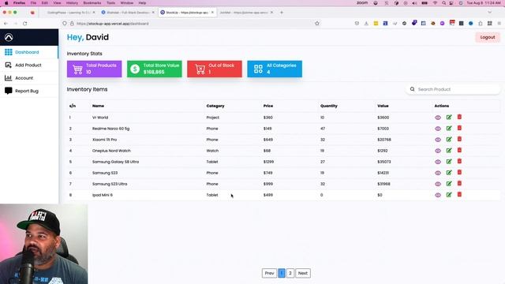Viewport: 505px width, 284px height.
Task: Edit the Samsung S23 product
Action: [x=449, y=173]
